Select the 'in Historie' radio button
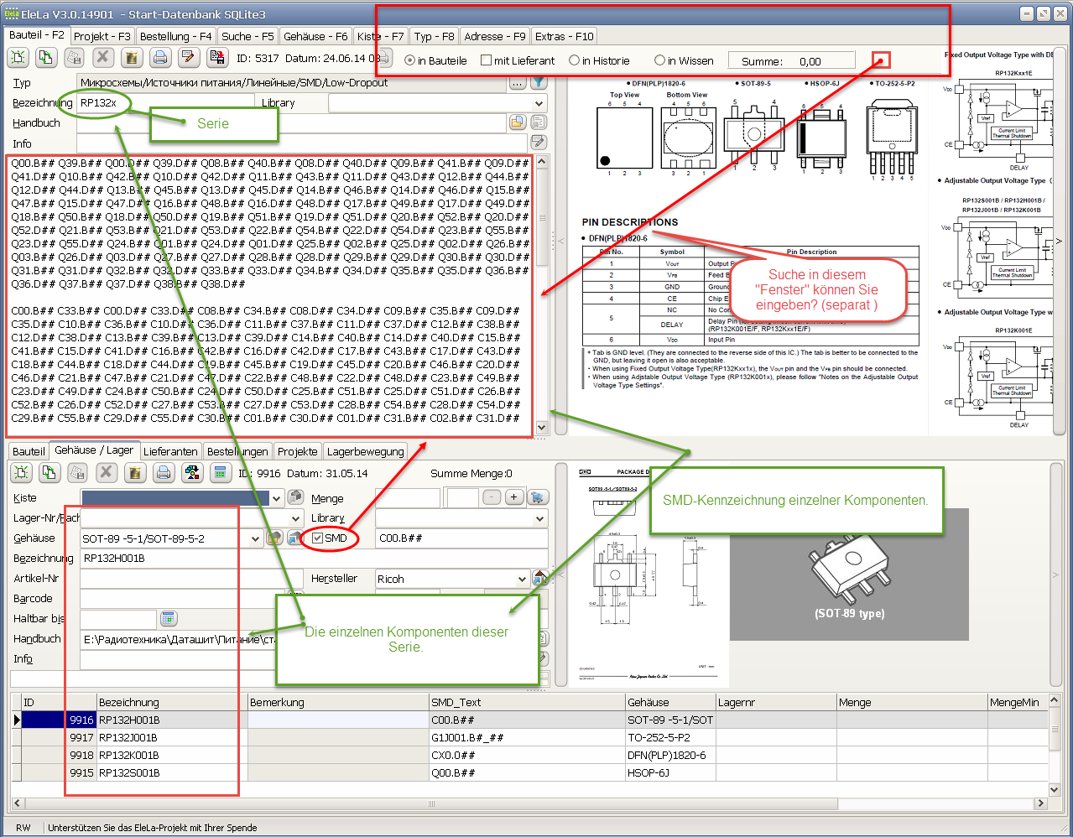 click(x=574, y=60)
